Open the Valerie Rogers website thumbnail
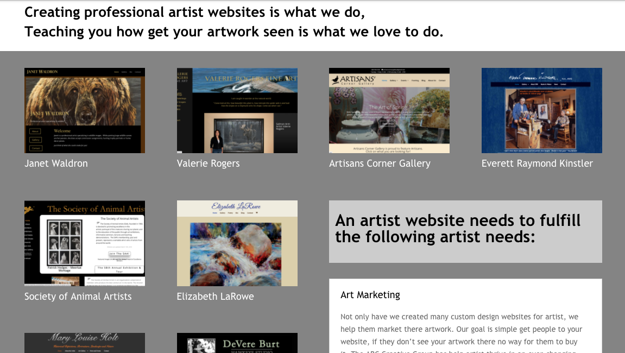This screenshot has height=353, width=625. (237, 110)
